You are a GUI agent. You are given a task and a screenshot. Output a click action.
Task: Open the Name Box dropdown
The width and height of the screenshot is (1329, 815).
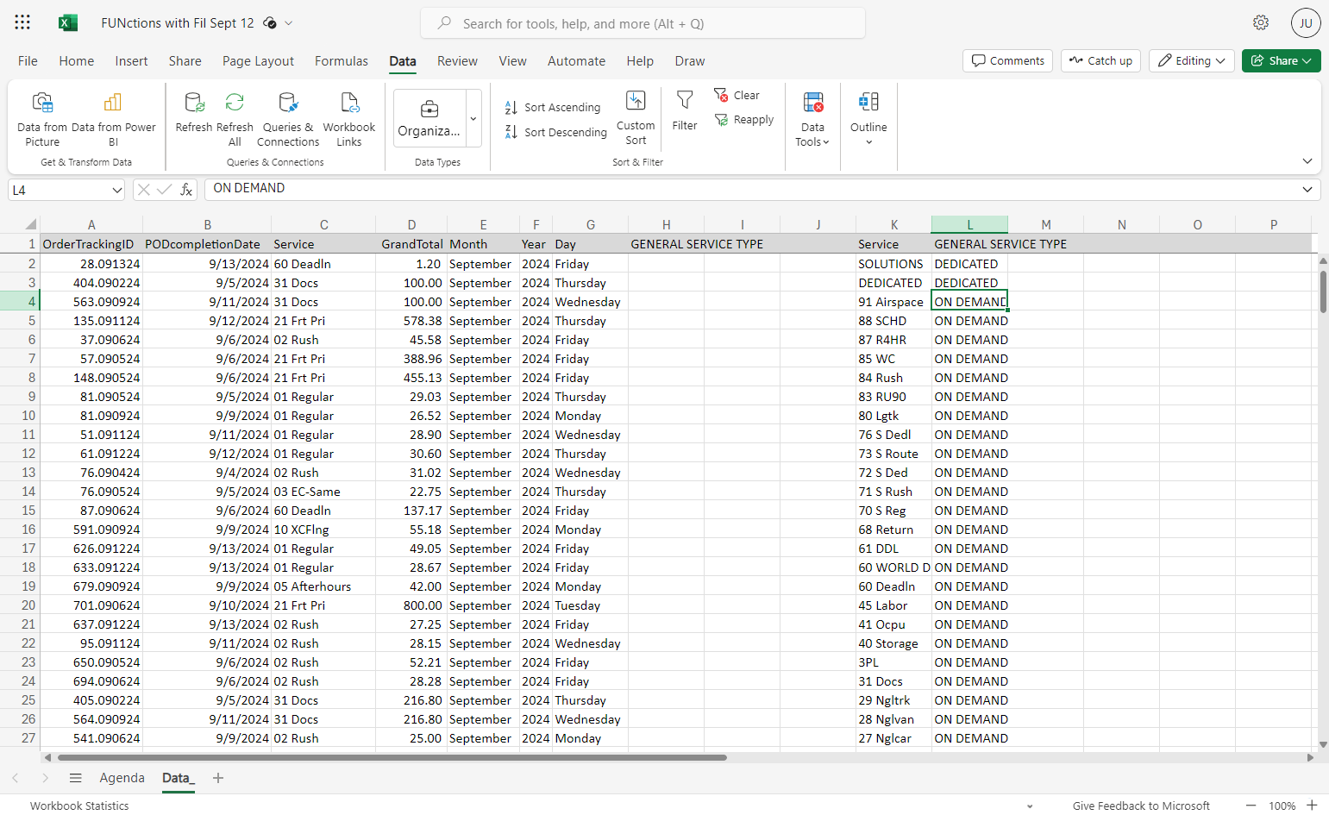pyautogui.click(x=117, y=190)
